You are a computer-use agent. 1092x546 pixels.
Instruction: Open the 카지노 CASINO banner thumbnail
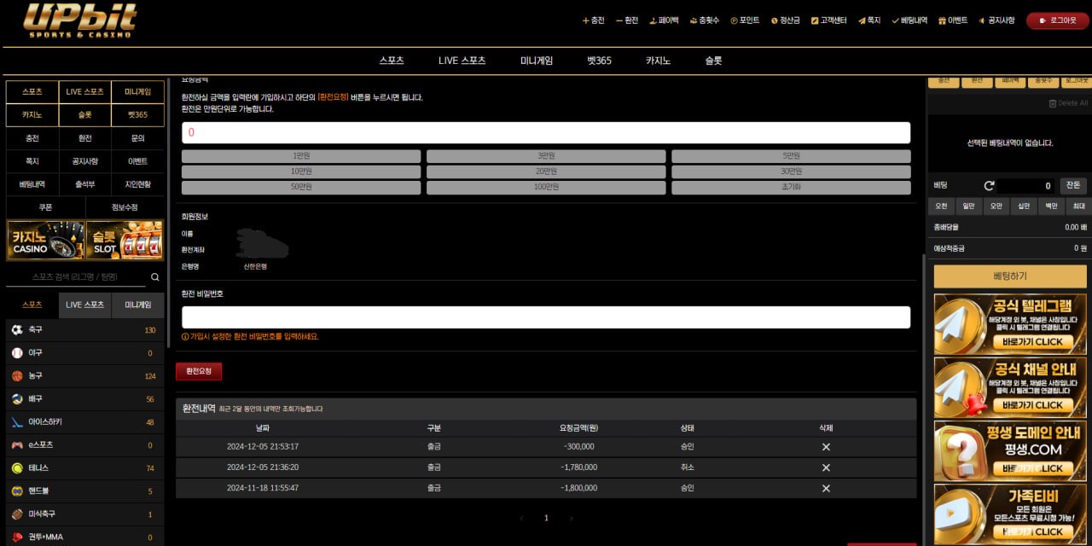pos(45,241)
